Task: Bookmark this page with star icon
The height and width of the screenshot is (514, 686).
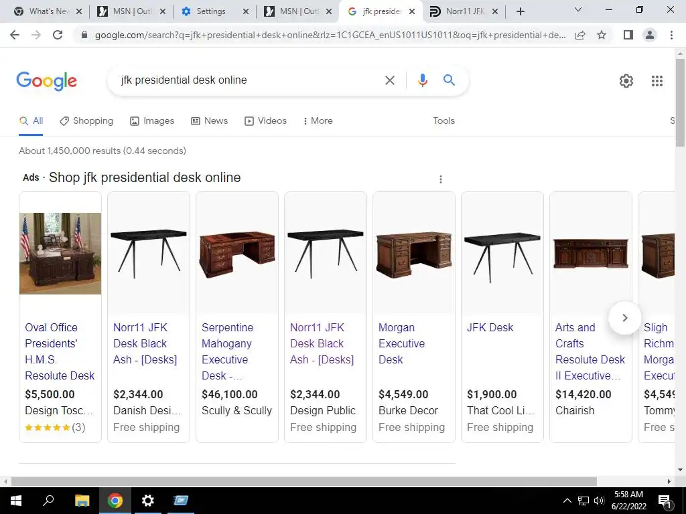Action: (602, 35)
